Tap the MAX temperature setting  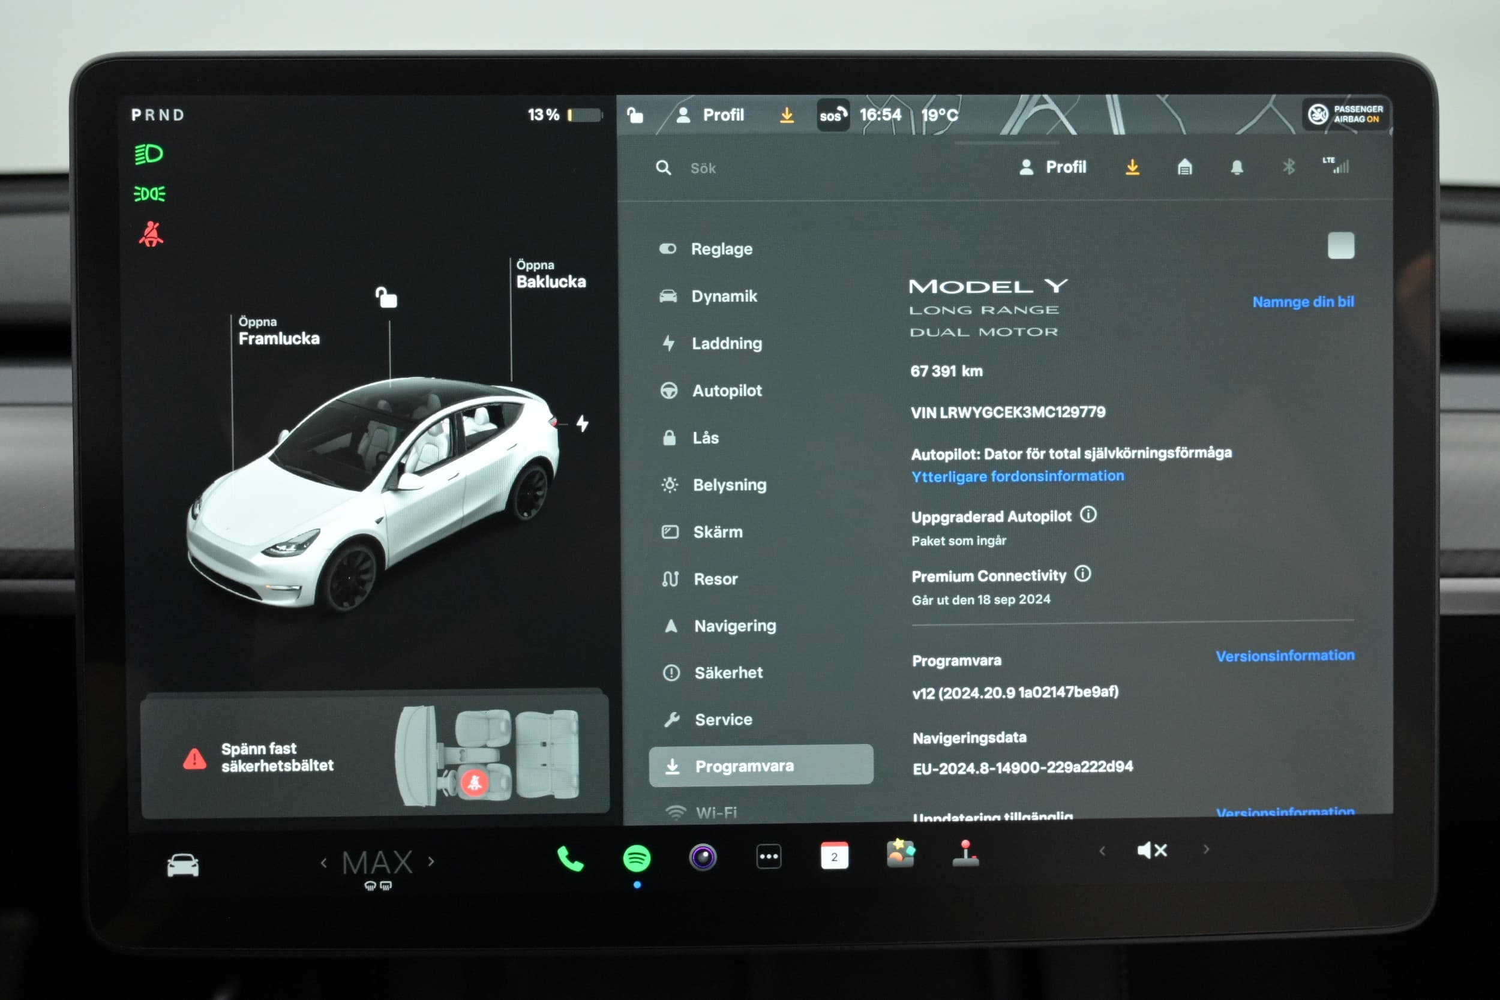(377, 863)
